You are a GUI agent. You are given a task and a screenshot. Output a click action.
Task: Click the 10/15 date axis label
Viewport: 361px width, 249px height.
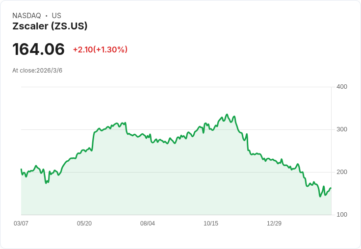pos(211,224)
